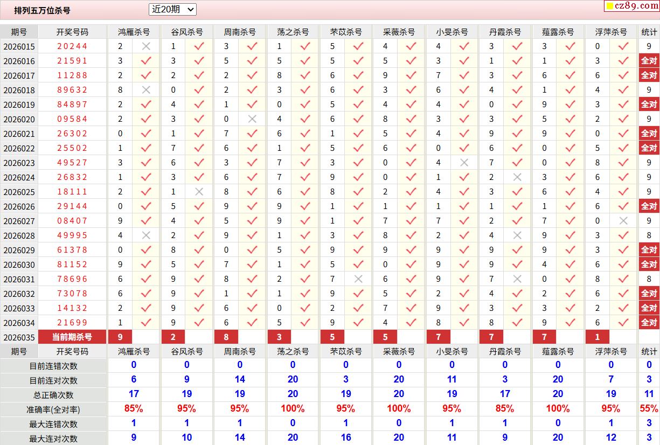Image resolution: width=660 pixels, height=445 pixels.
Task: Click the red checkmark in row 2026026 小旻 column
Action: 464,206
